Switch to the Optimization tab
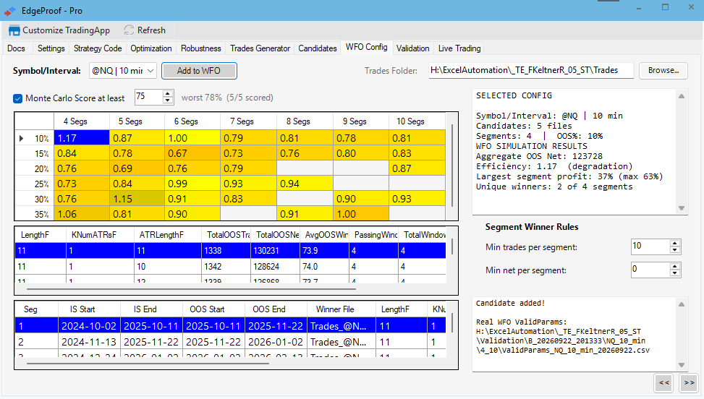Viewport: 704px width, 399px height. 150,48
